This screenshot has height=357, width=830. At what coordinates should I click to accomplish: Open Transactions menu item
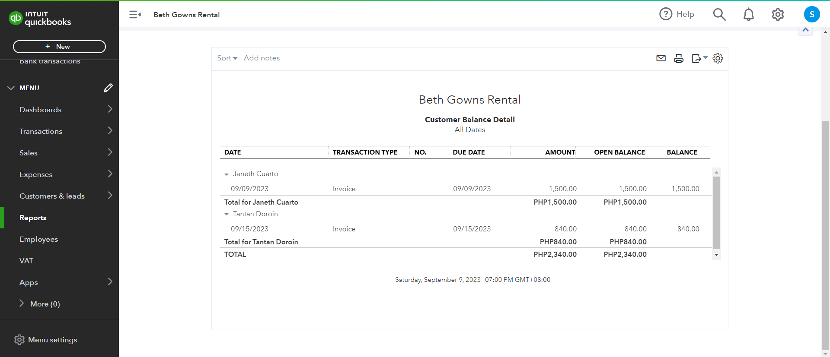pyautogui.click(x=41, y=131)
